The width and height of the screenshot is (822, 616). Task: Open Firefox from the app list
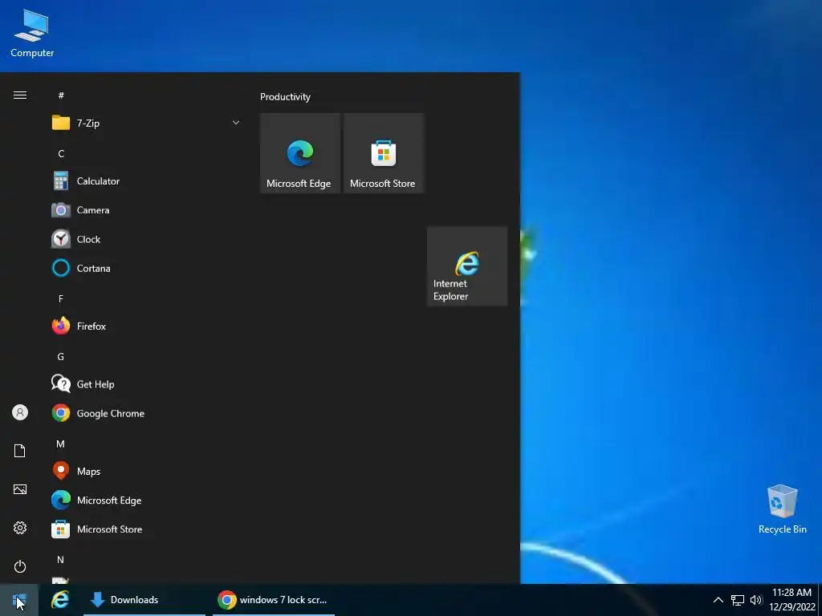pos(146,326)
